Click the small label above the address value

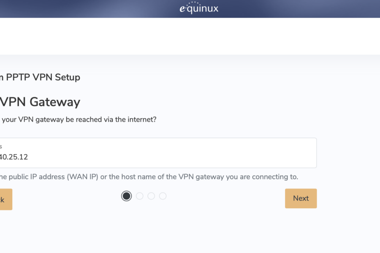point(1,147)
